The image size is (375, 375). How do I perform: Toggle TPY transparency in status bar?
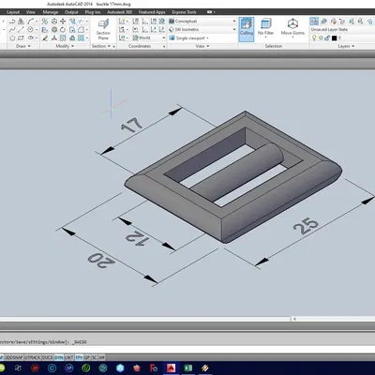[79, 357]
